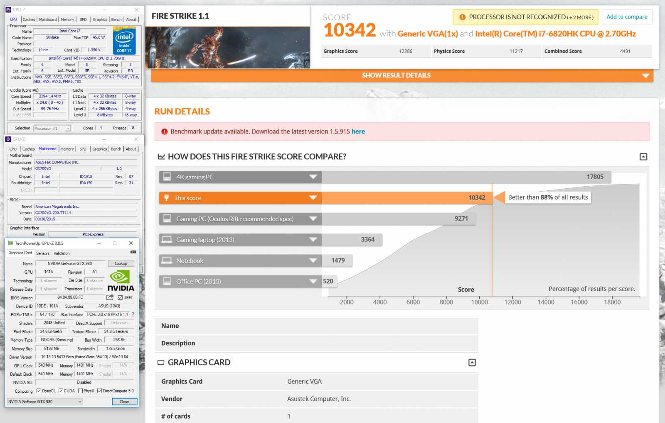665x423 pixels.
Task: Click the Driver Version field in GPU-Z
Action: (x=85, y=357)
